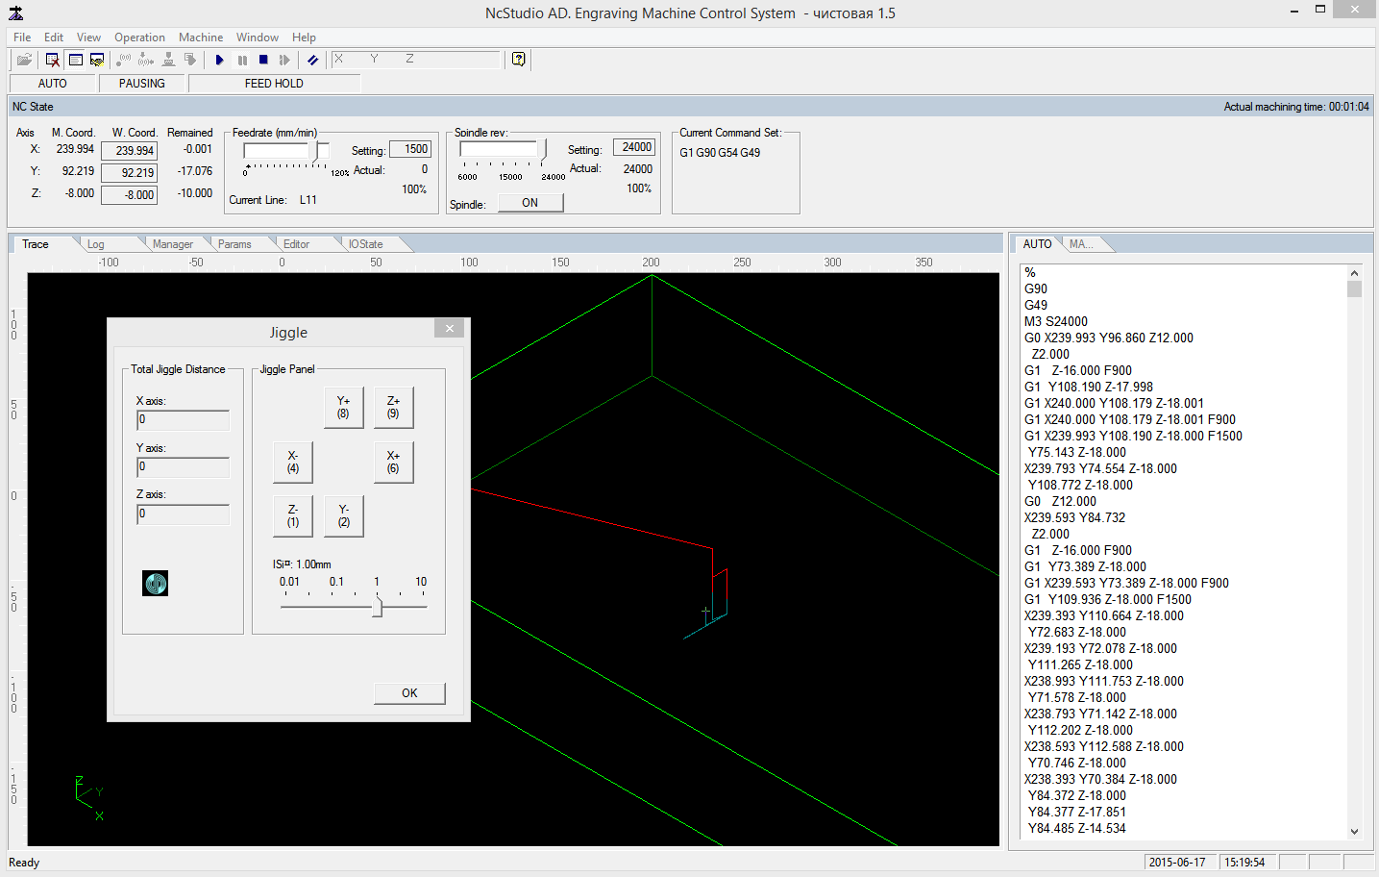
Task: Click the G-code list scroll down arrow
Action: click(1354, 832)
